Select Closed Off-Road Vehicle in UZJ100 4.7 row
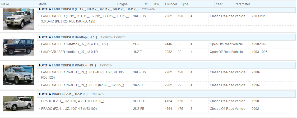 [228, 109]
